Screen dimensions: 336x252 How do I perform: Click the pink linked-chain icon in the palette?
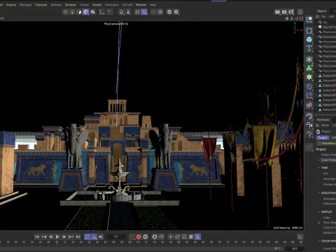pyautogui.click(x=309, y=105)
